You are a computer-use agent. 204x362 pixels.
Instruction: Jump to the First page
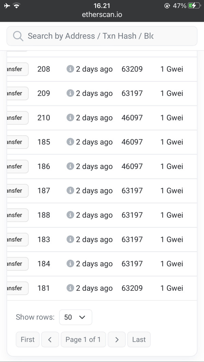pyautogui.click(x=28, y=340)
